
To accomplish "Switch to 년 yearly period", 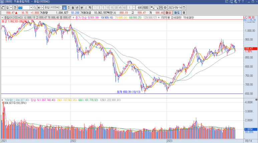I will (77, 8).
